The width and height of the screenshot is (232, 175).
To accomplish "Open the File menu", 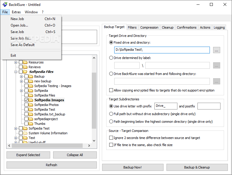I will [x=5, y=12].
